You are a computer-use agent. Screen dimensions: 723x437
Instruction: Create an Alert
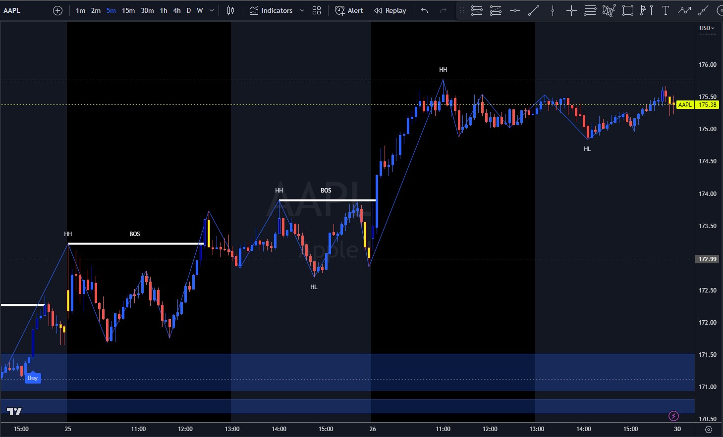pyautogui.click(x=349, y=10)
